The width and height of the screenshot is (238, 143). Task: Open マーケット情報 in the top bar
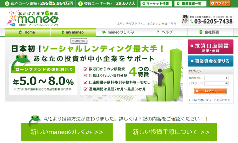click(156, 4)
